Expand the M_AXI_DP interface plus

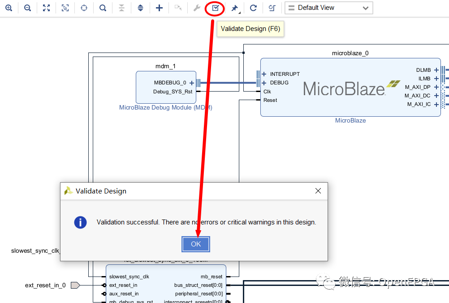[x=436, y=87]
